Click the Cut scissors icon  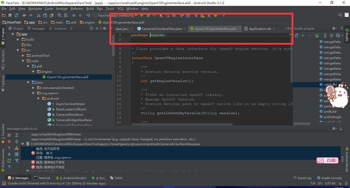(x=39, y=16)
